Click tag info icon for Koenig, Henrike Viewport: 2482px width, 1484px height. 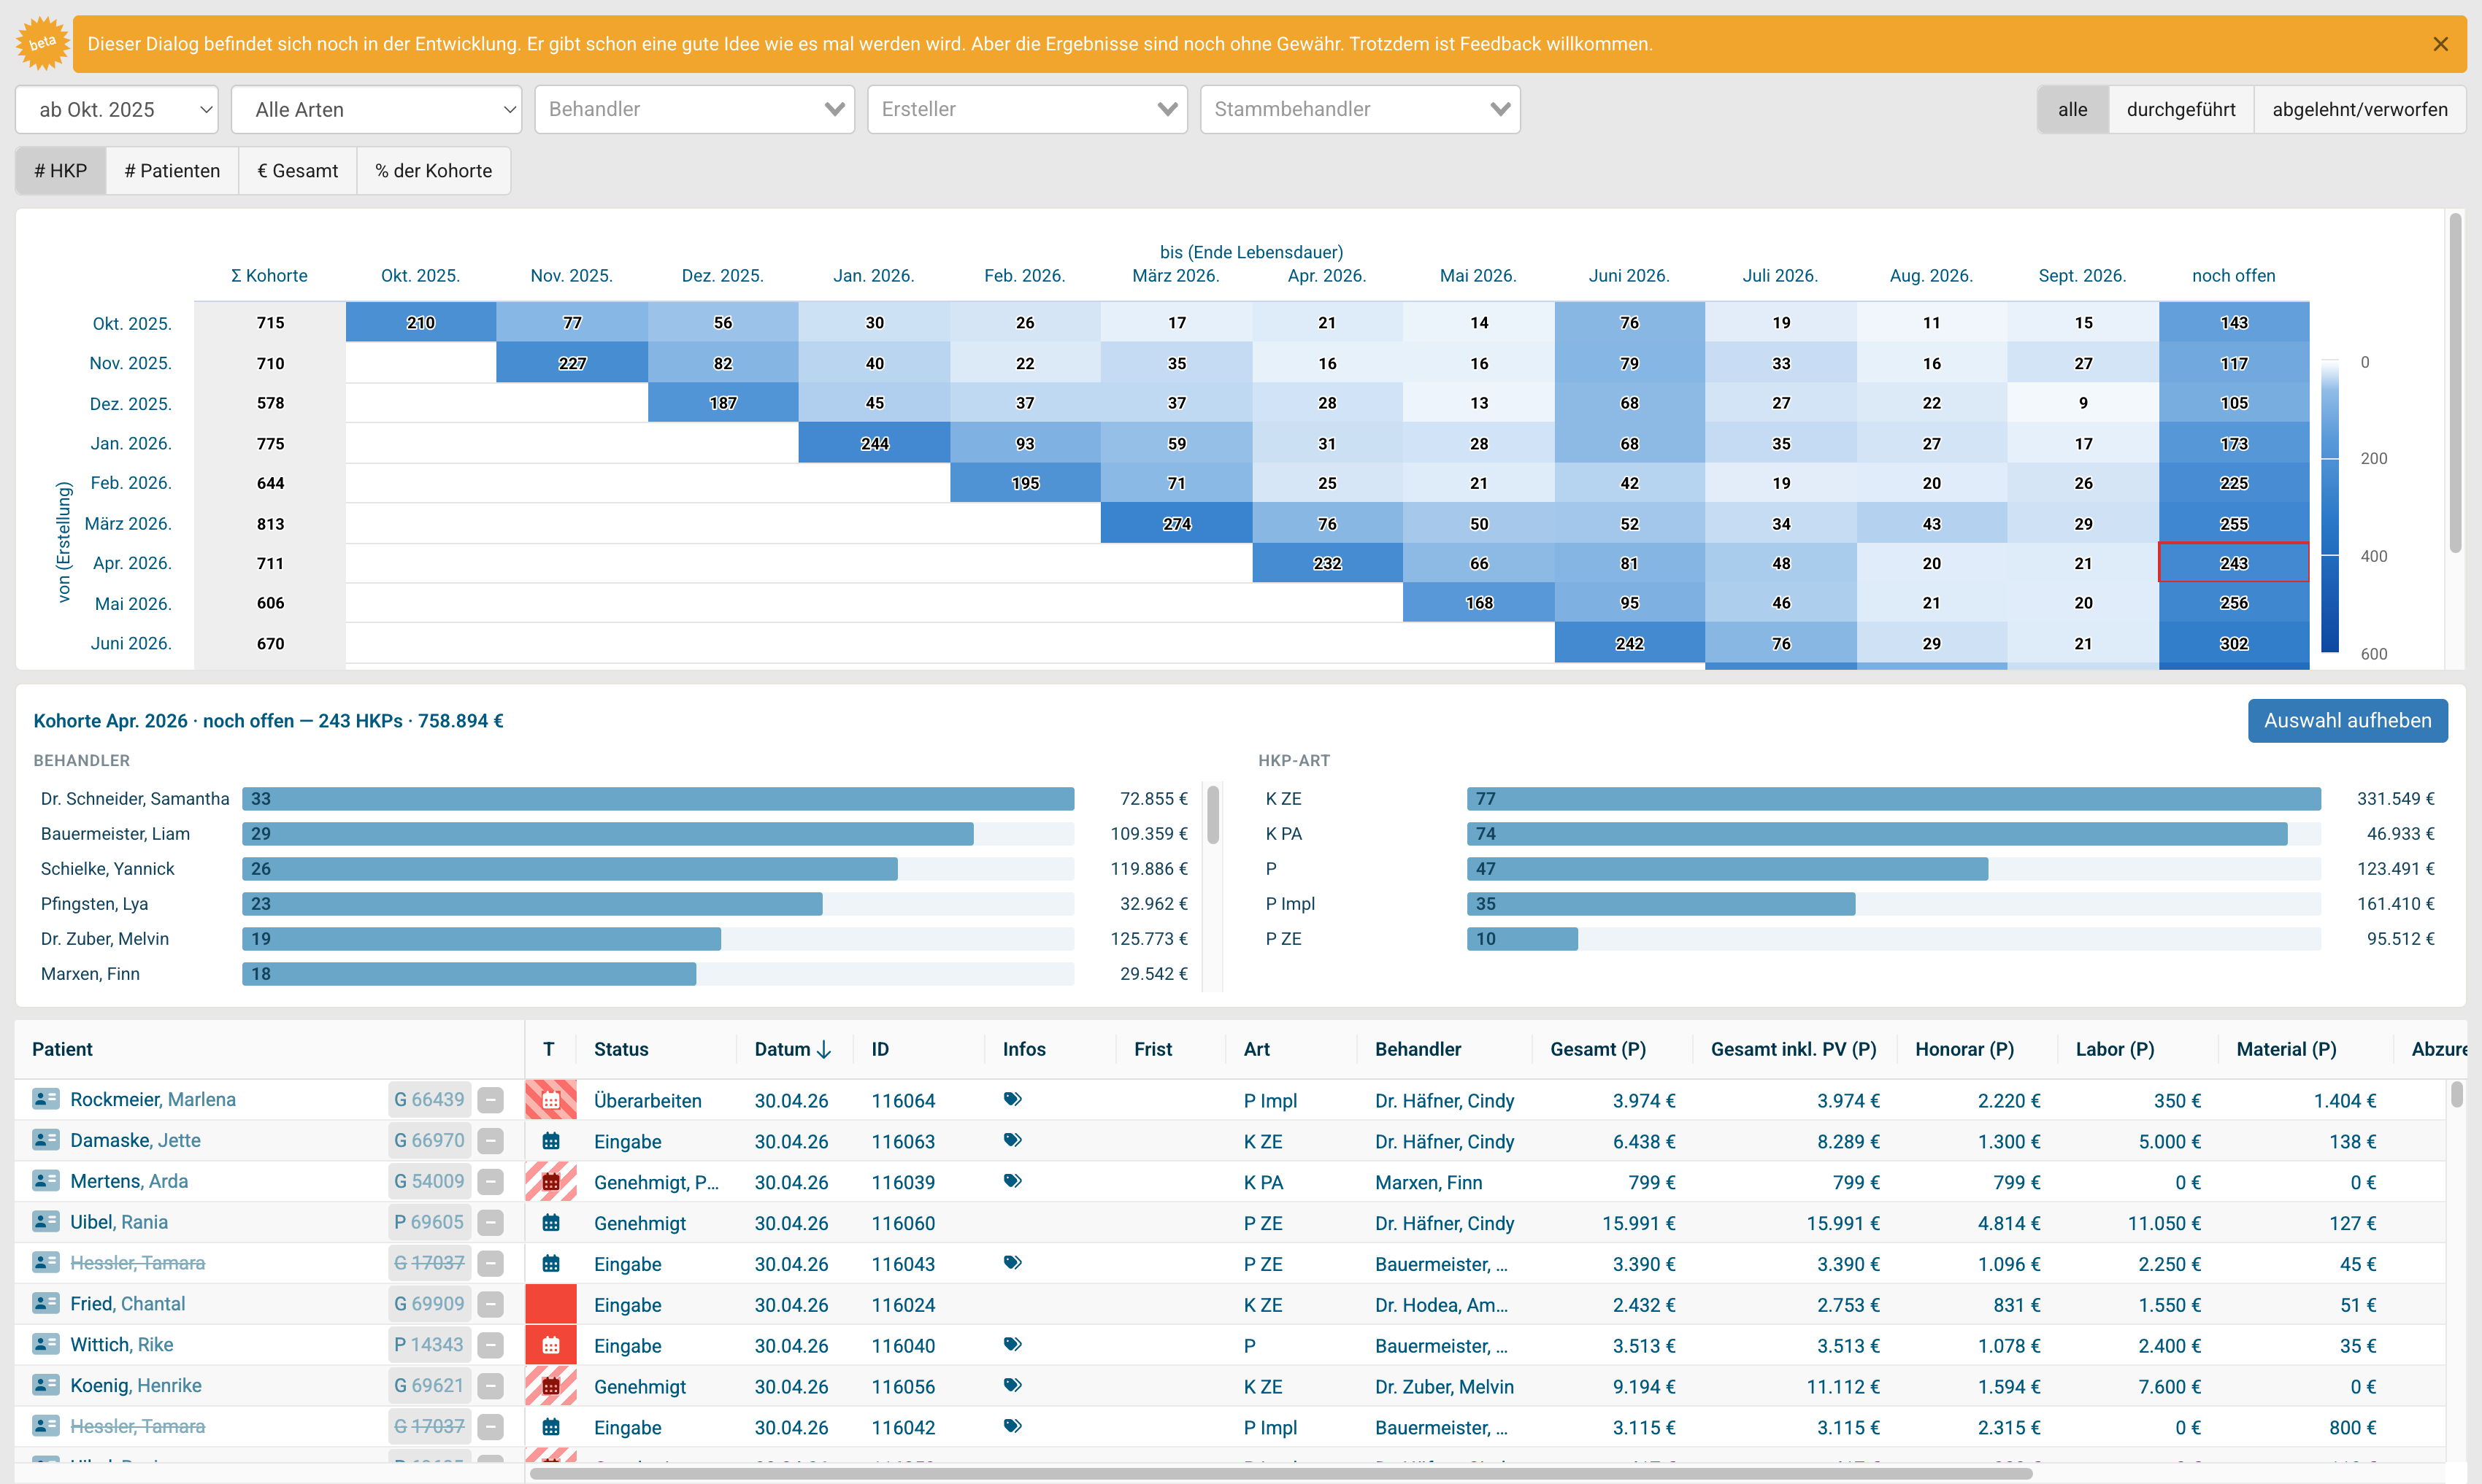tap(1013, 1385)
